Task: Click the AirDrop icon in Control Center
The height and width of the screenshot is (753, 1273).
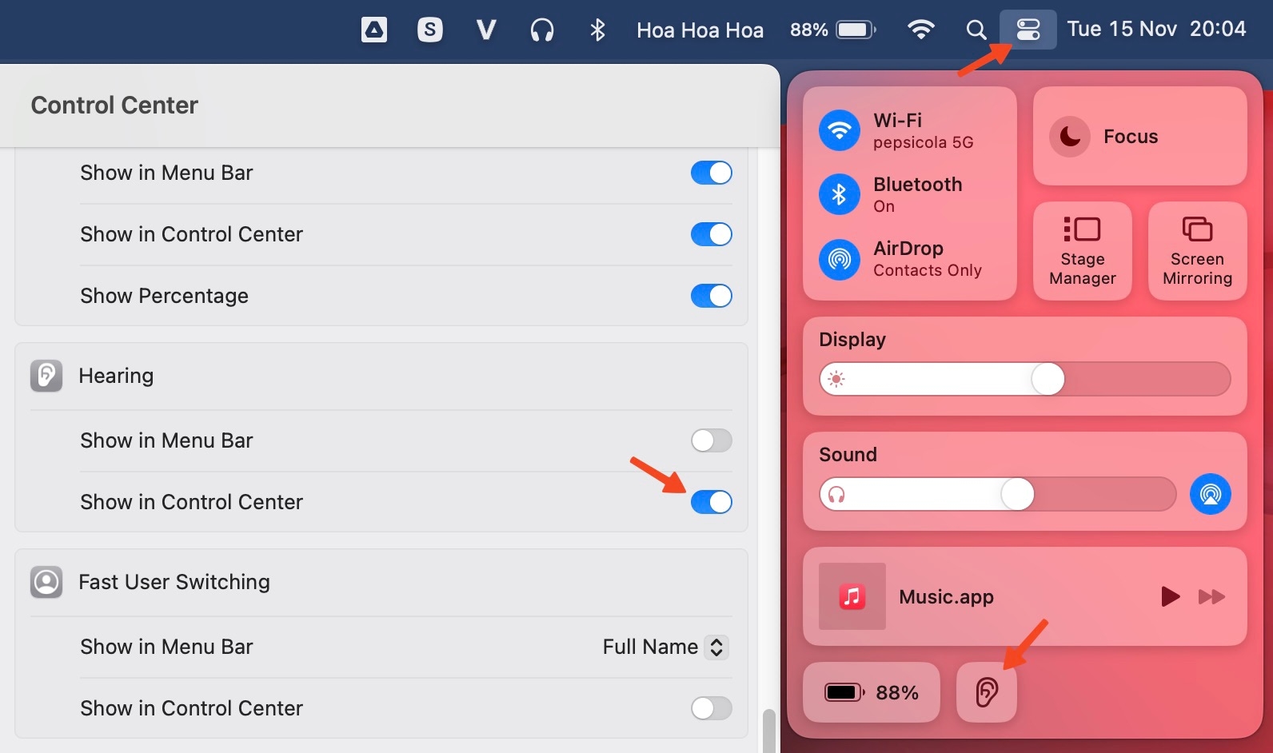Action: [x=840, y=258]
